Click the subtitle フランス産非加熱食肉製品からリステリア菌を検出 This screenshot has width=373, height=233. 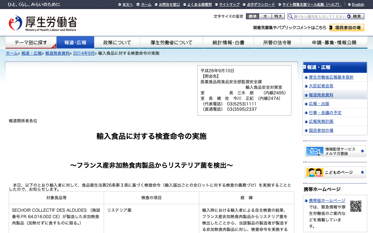[152, 165]
